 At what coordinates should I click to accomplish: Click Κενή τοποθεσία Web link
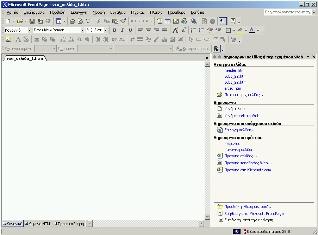tap(242, 116)
